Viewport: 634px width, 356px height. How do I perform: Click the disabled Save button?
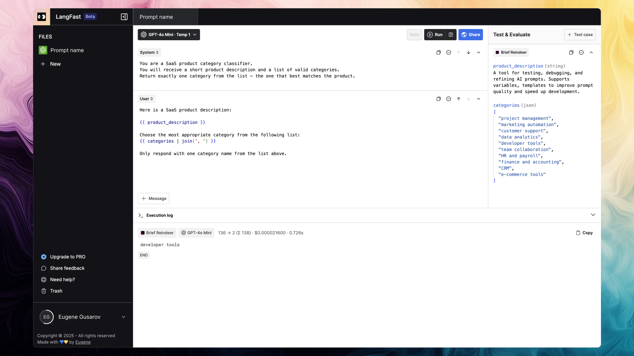[x=414, y=35]
